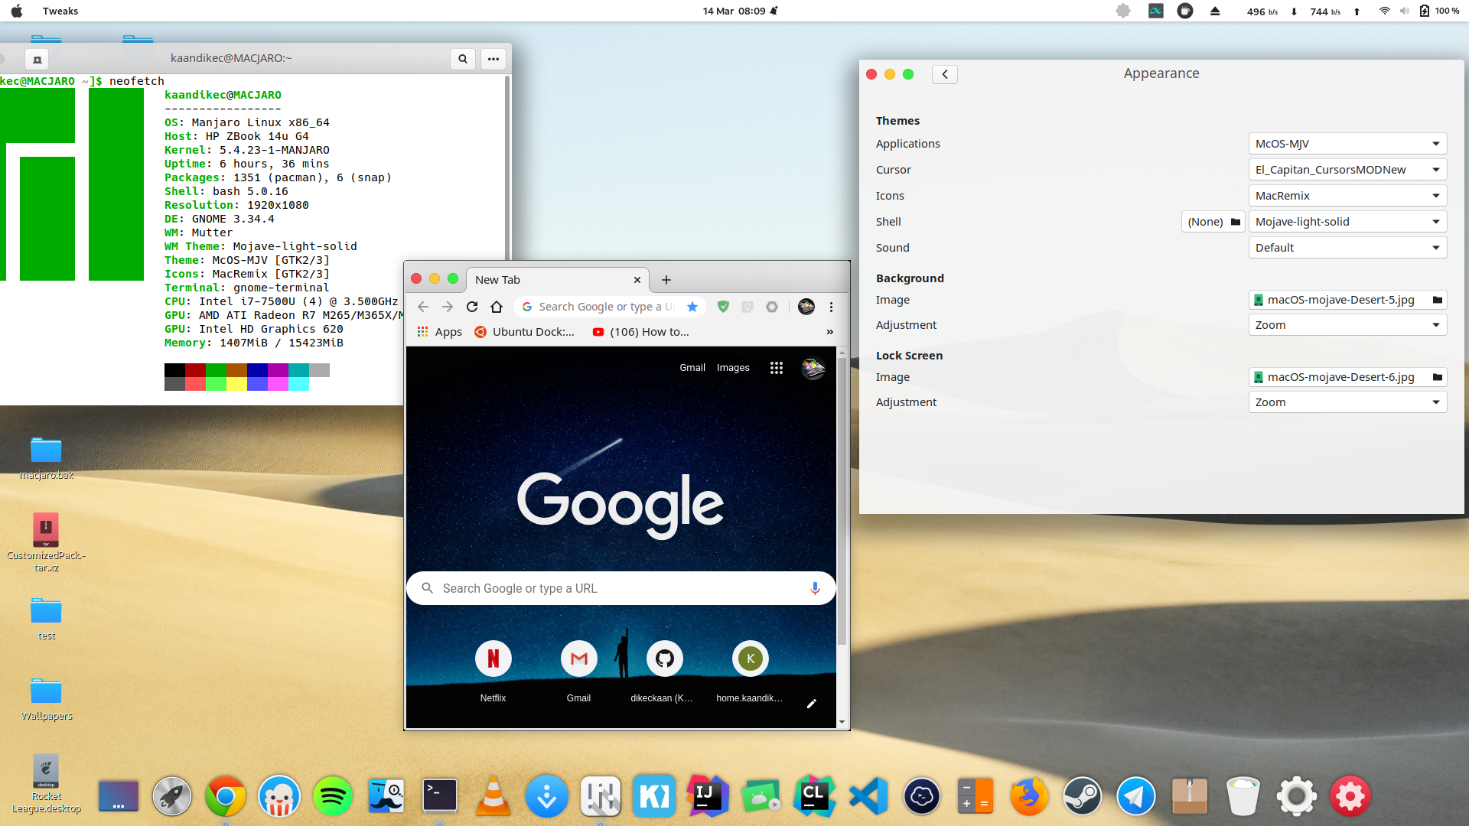Click the bookmark star in address bar
This screenshot has width=1469, height=826.
[692, 307]
